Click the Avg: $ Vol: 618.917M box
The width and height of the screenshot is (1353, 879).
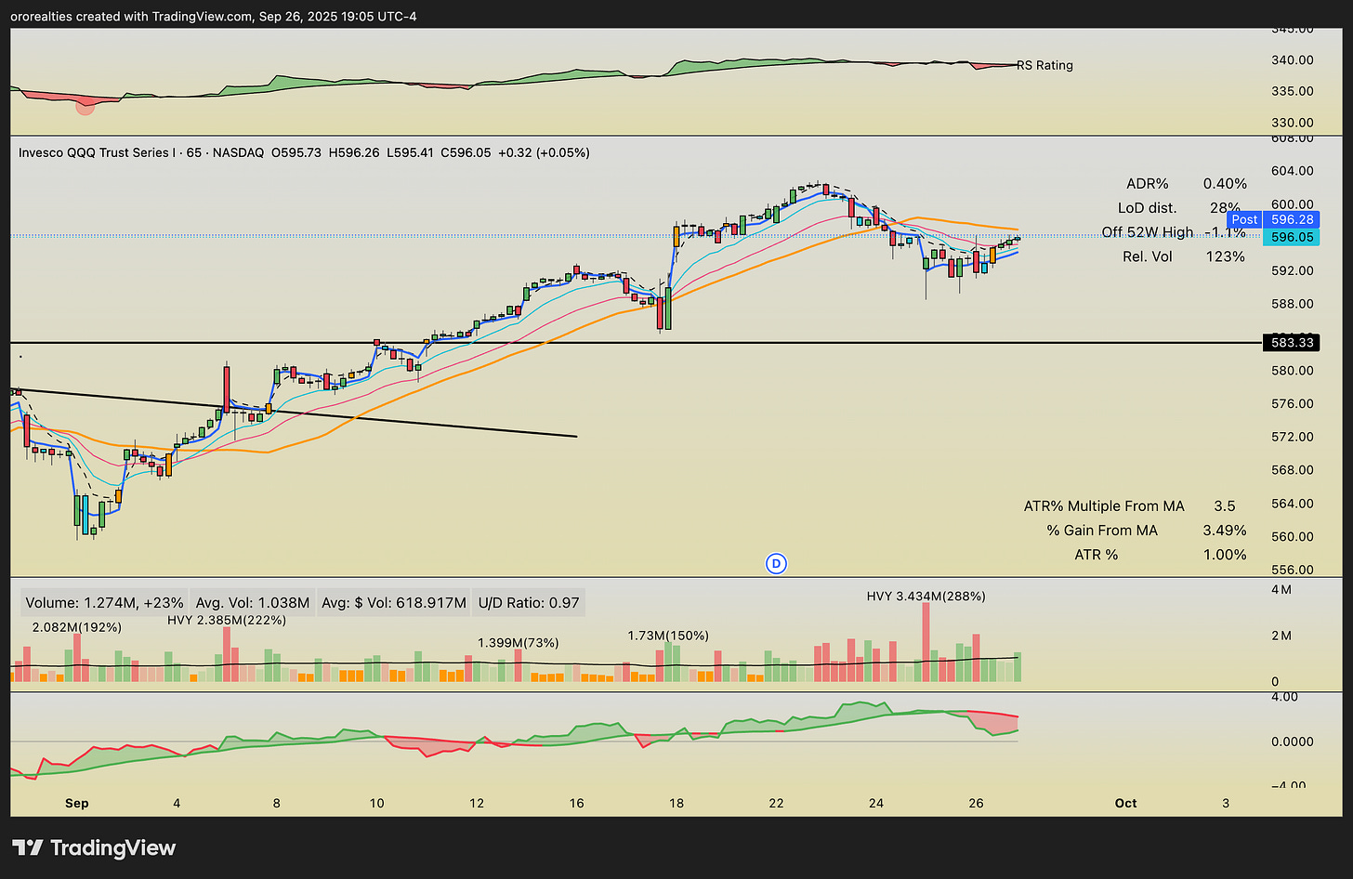(394, 603)
